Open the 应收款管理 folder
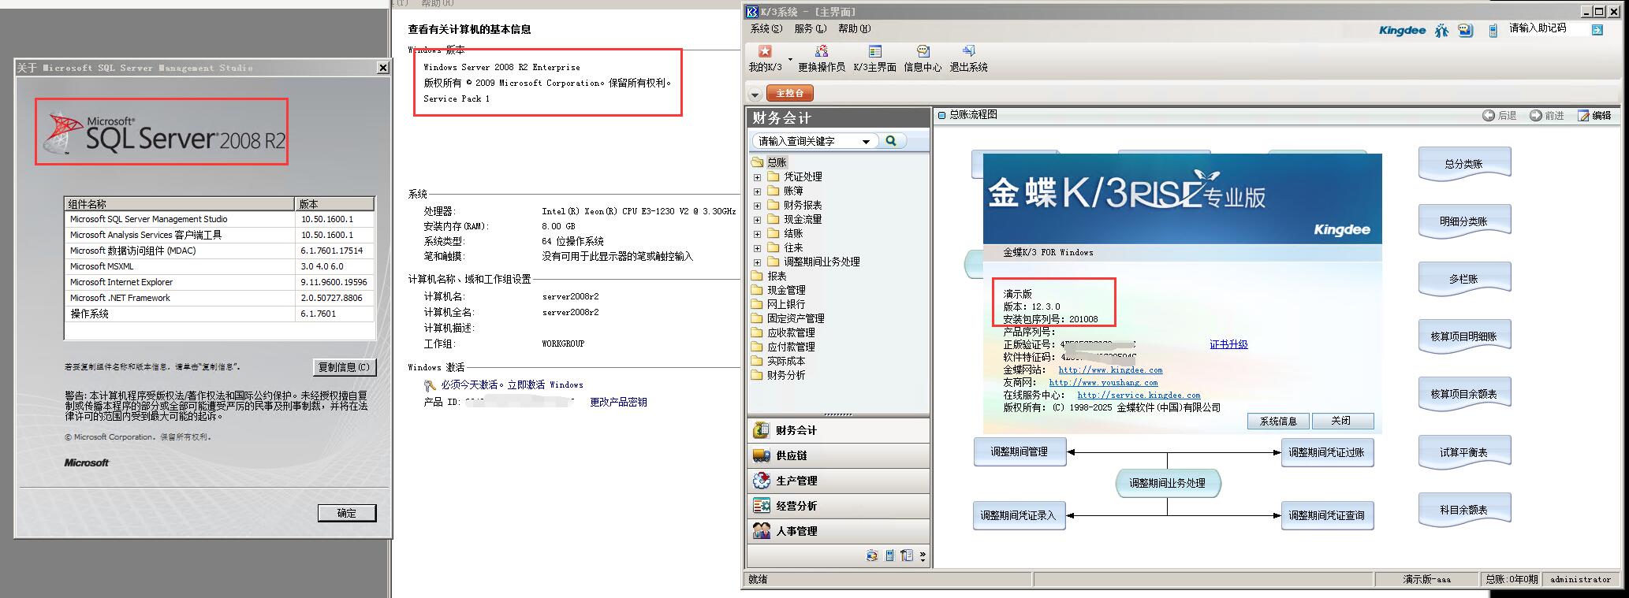The width and height of the screenshot is (1629, 598). point(783,332)
